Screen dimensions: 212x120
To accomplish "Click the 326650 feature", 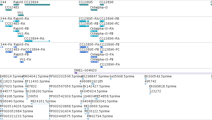I will 27,99.
